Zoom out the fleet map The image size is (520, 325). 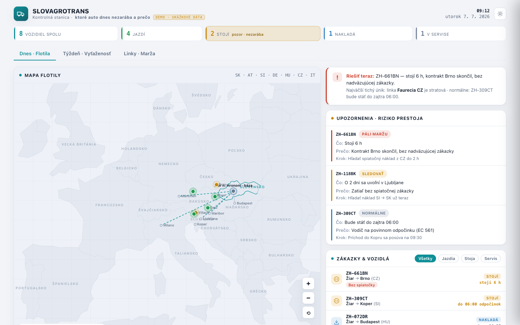click(308, 298)
